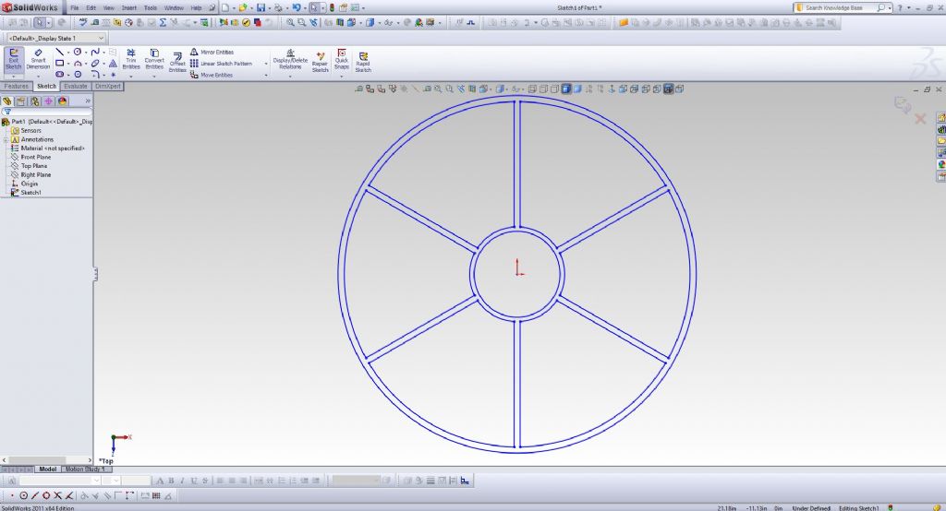Image resolution: width=946 pixels, height=511 pixels.
Task: Click the Rebuild traffic light icon
Action: coord(332,7)
